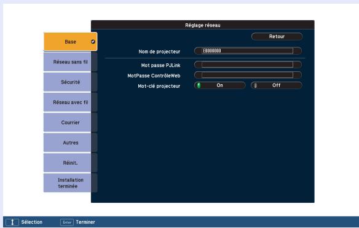Open the Réseau avec fil menu

(x=70, y=103)
